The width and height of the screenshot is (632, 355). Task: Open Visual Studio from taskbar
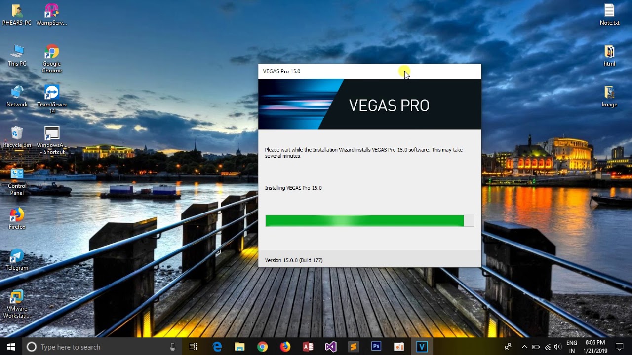click(330, 347)
